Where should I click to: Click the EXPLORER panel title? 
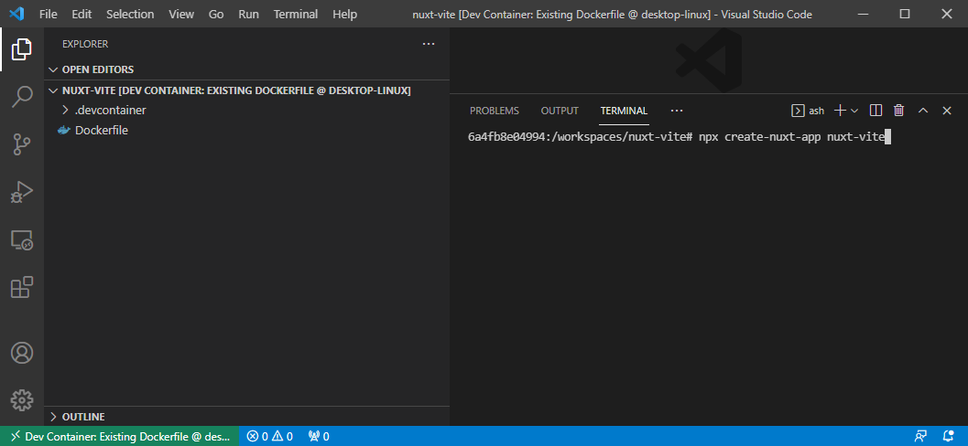coord(85,44)
